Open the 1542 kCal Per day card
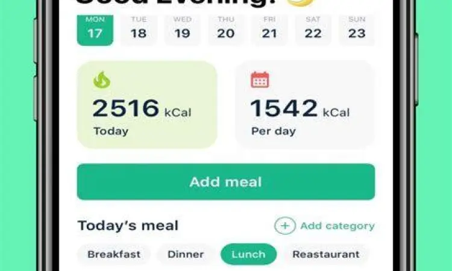This screenshot has width=452, height=271. click(304, 105)
